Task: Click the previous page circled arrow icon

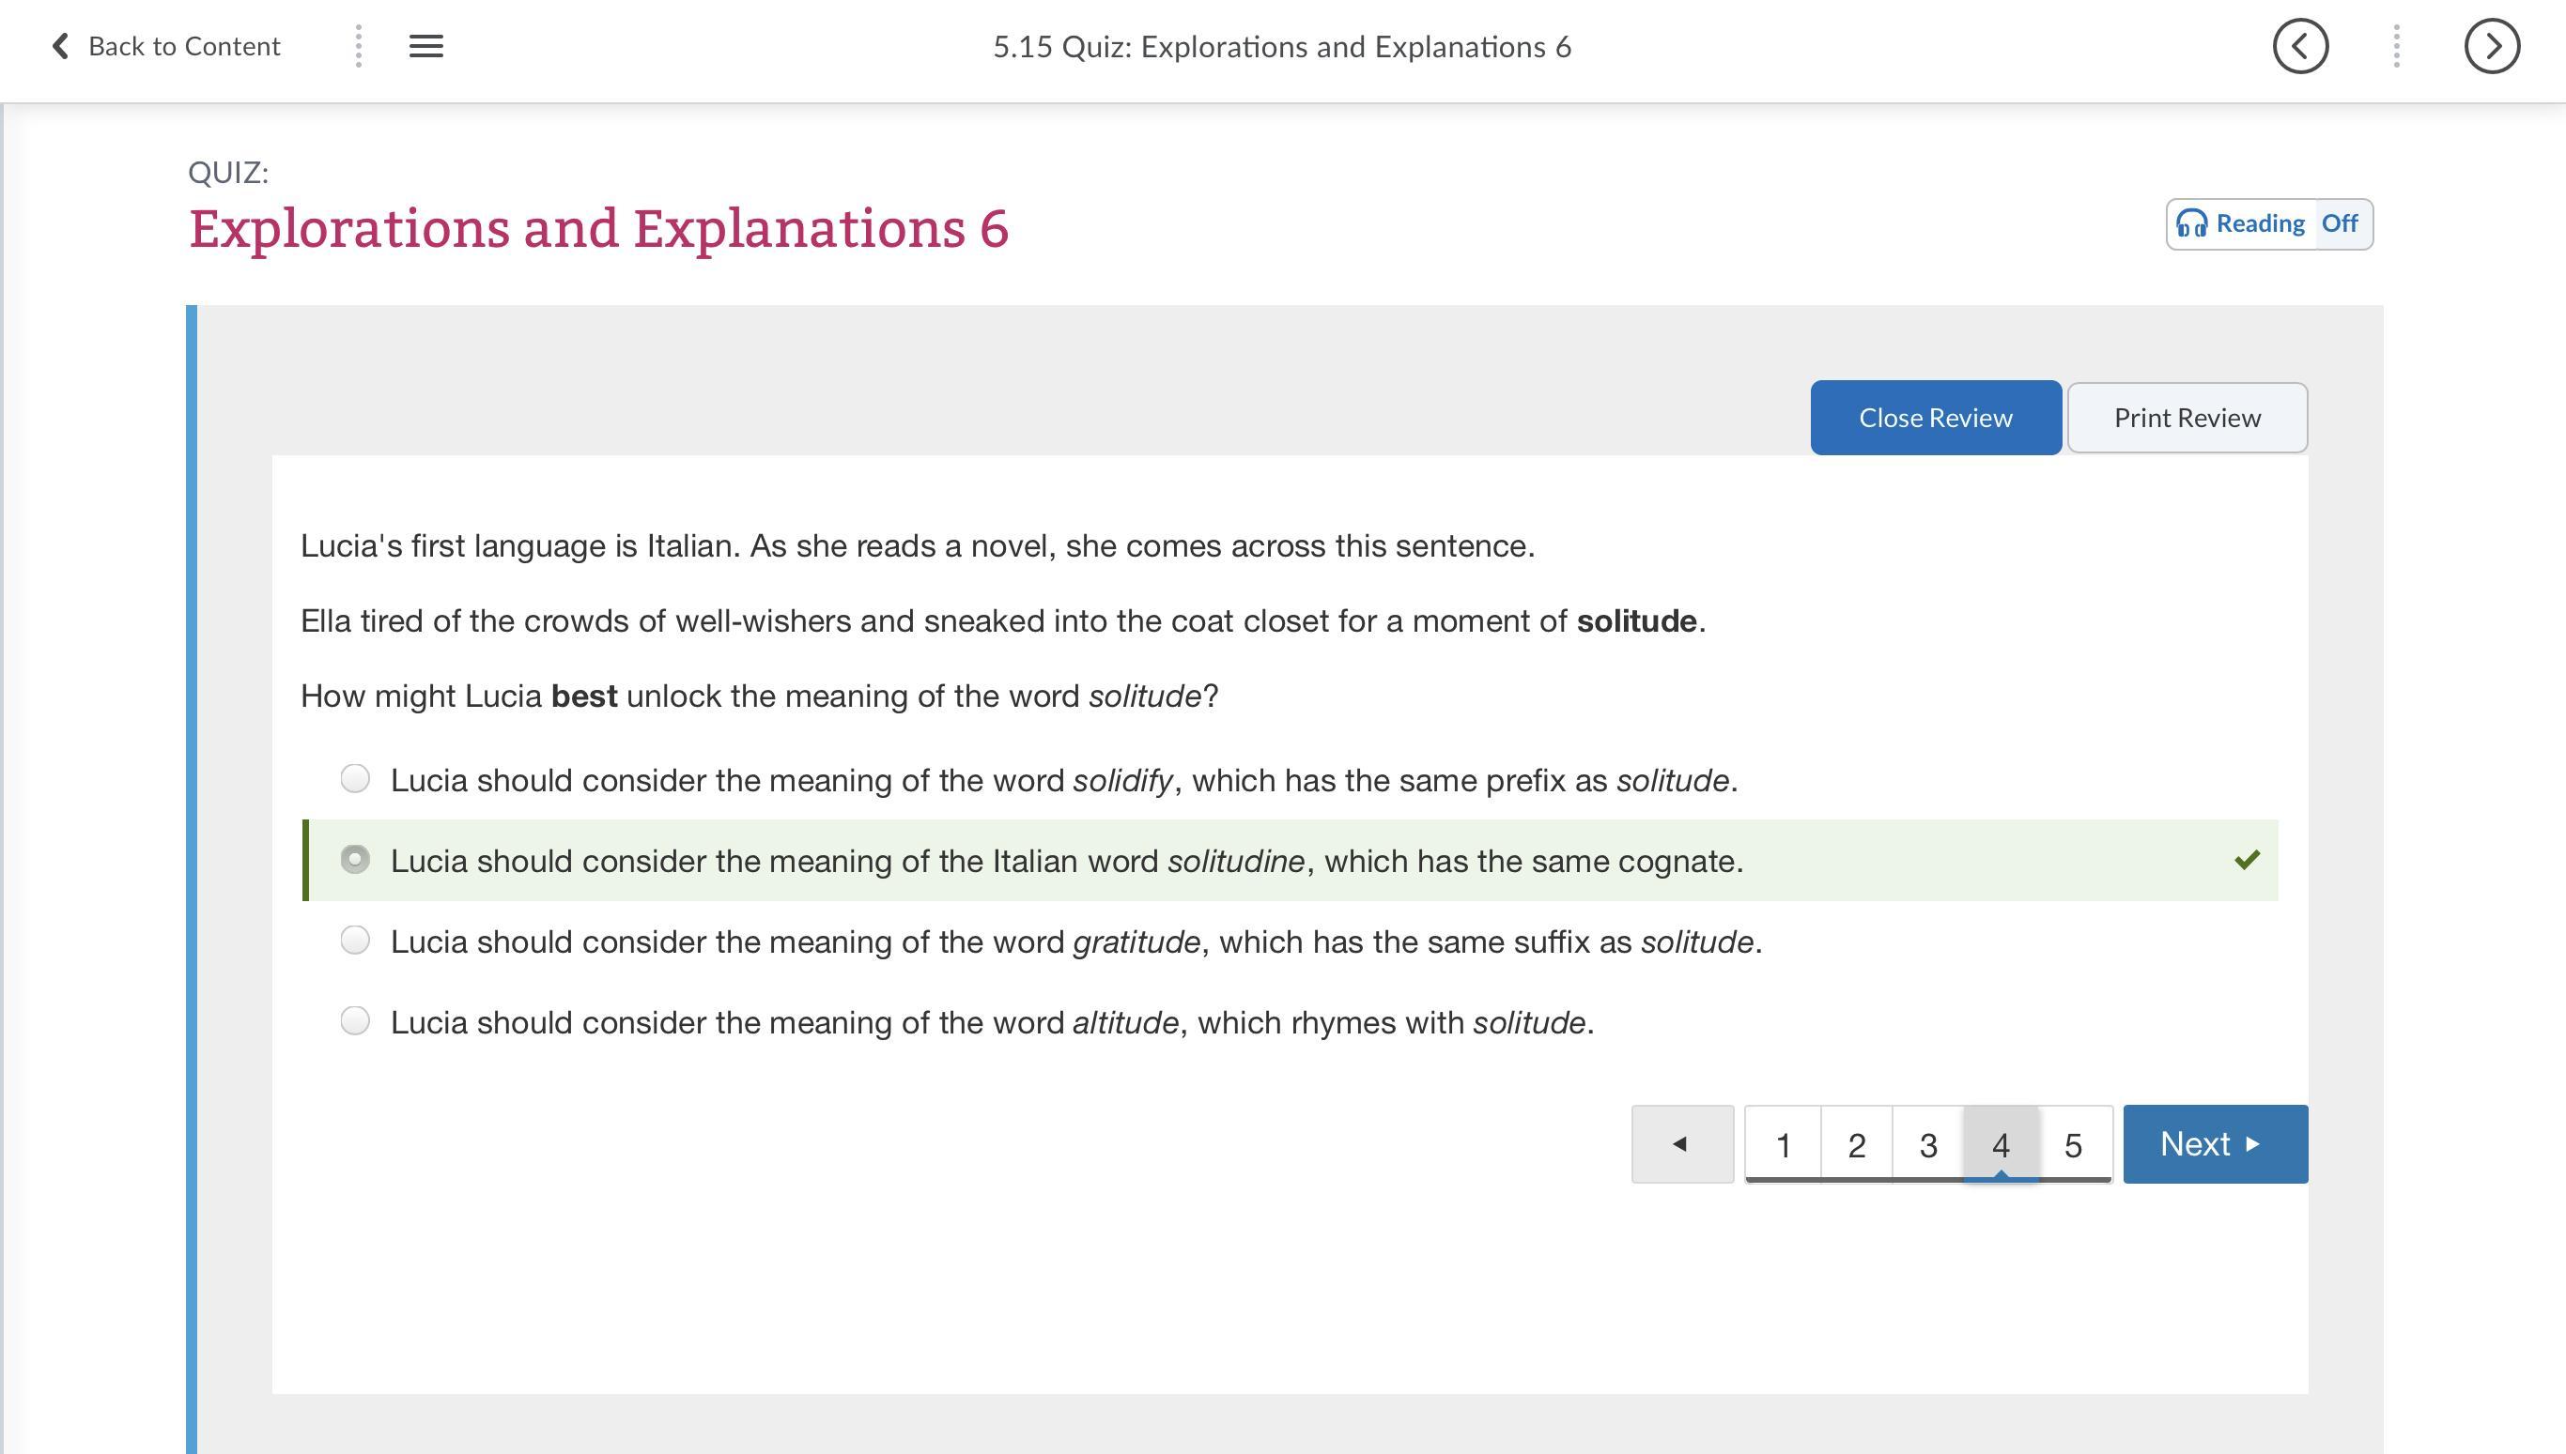Action: click(x=2300, y=46)
